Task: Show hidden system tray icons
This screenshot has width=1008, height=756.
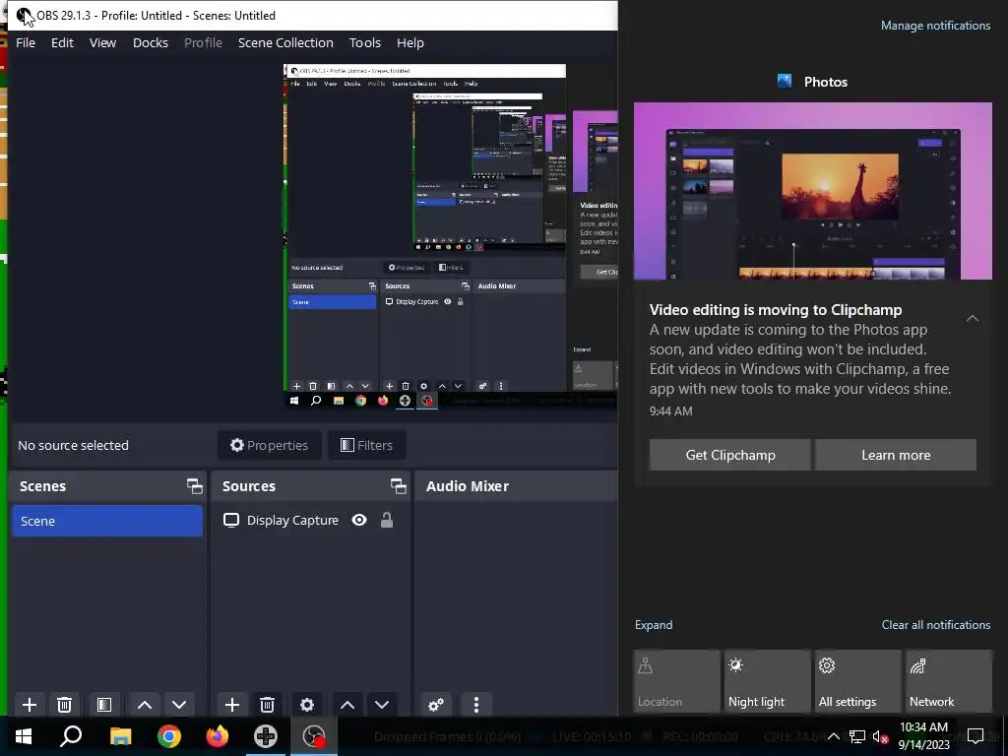Action: point(833,736)
